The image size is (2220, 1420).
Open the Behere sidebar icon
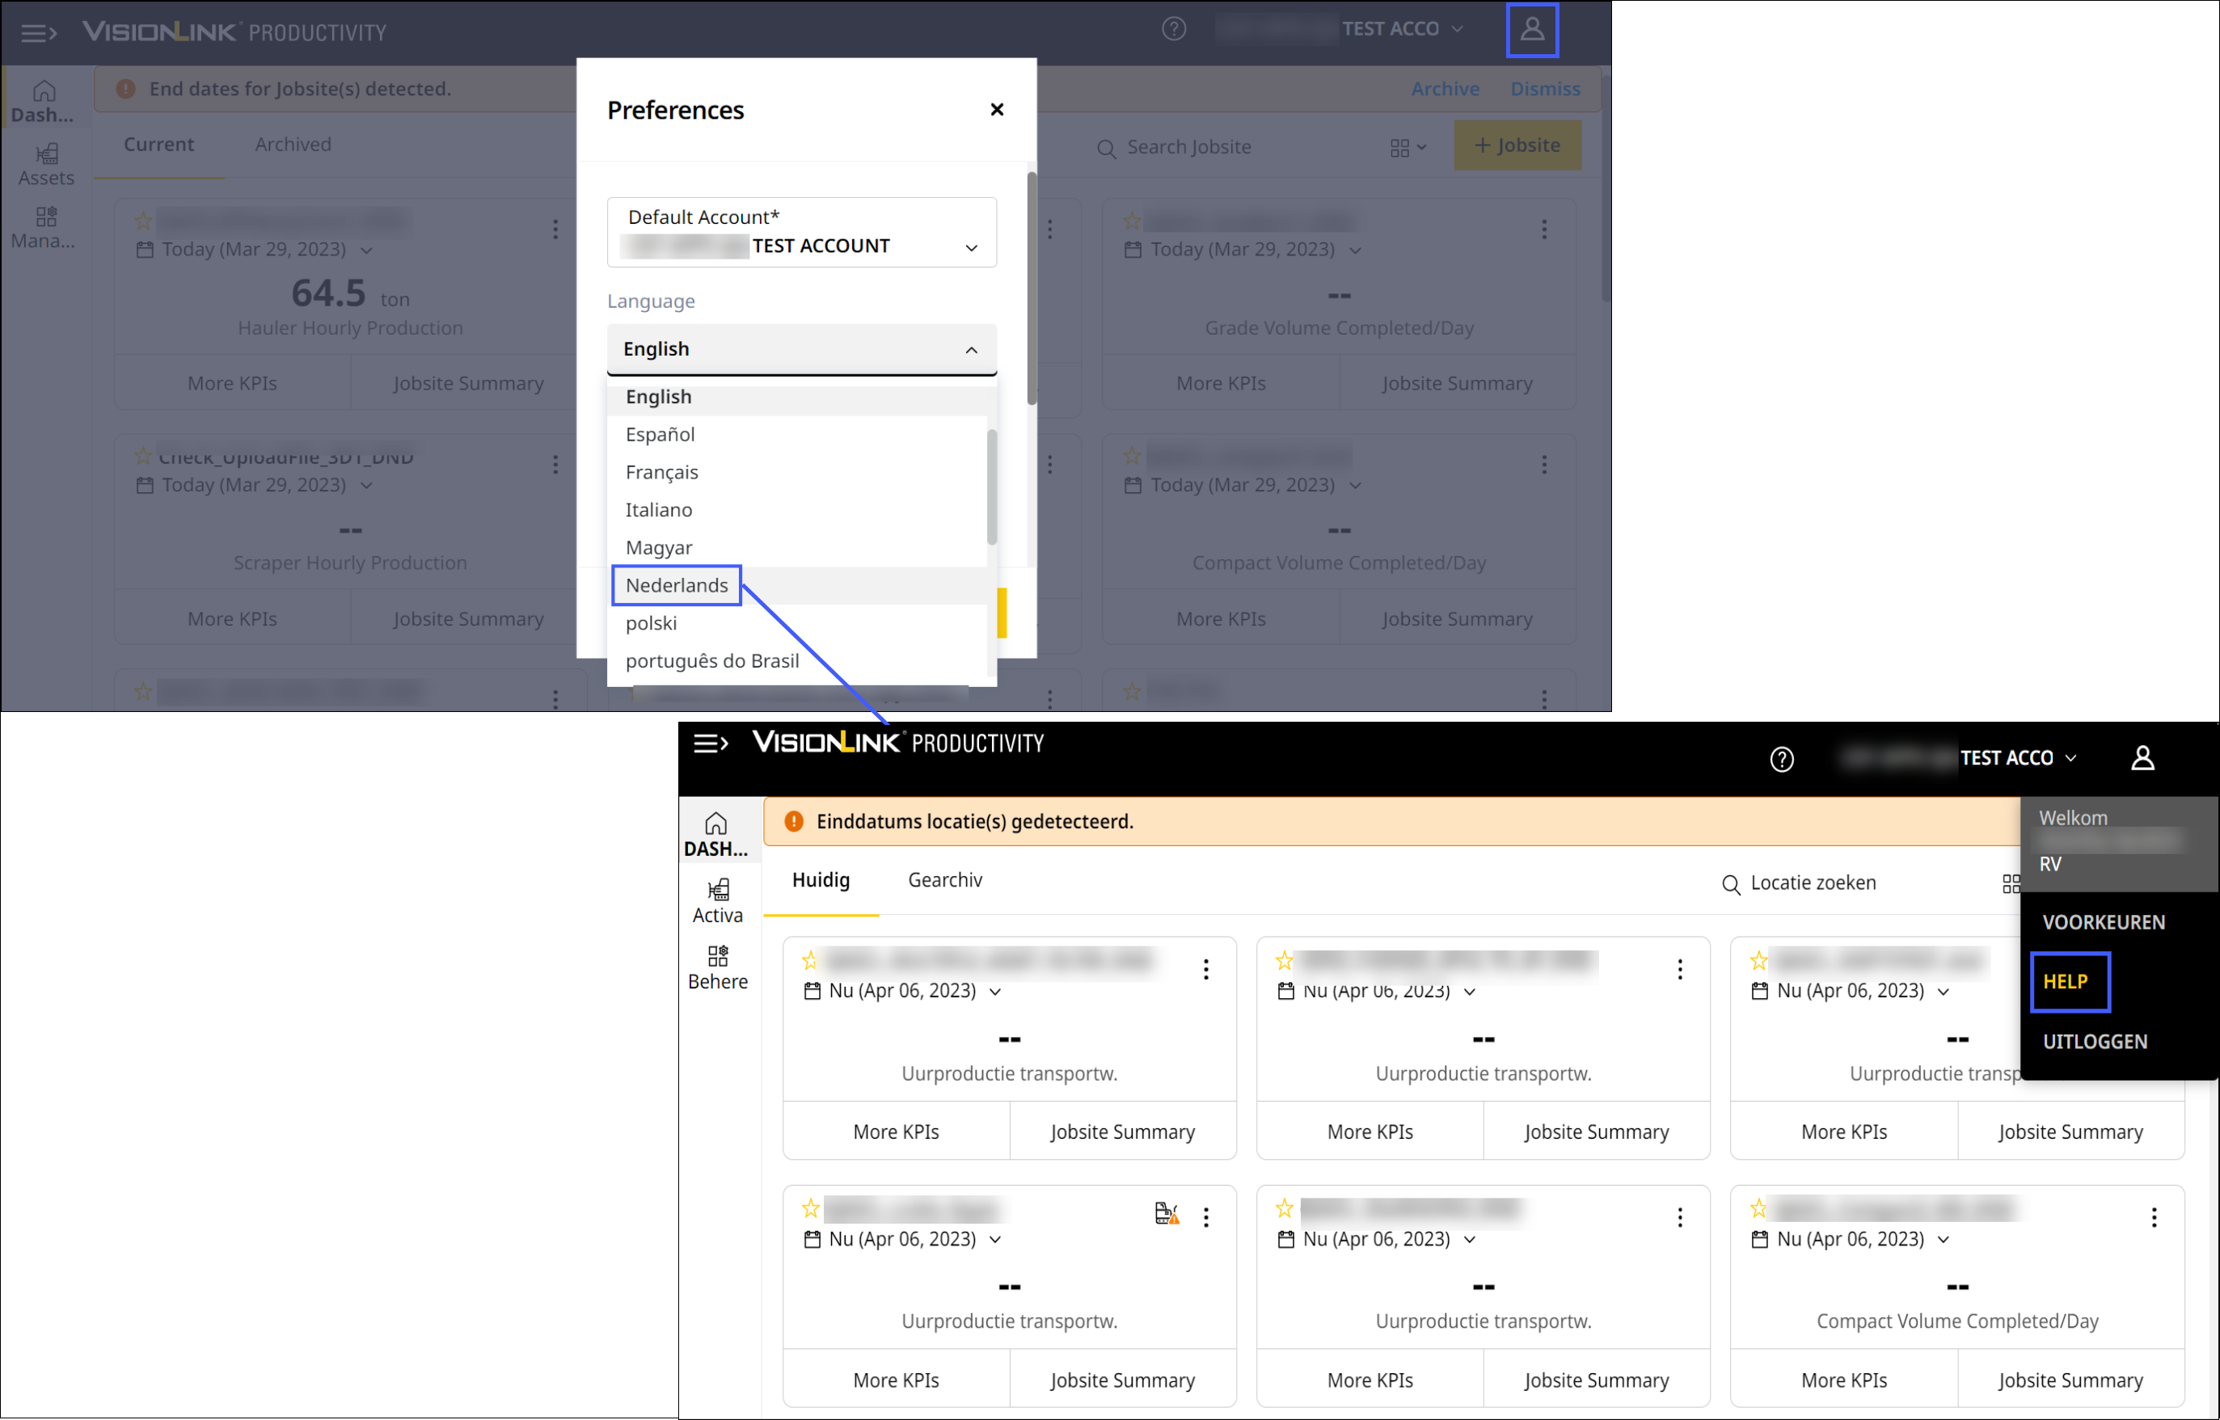718,956
